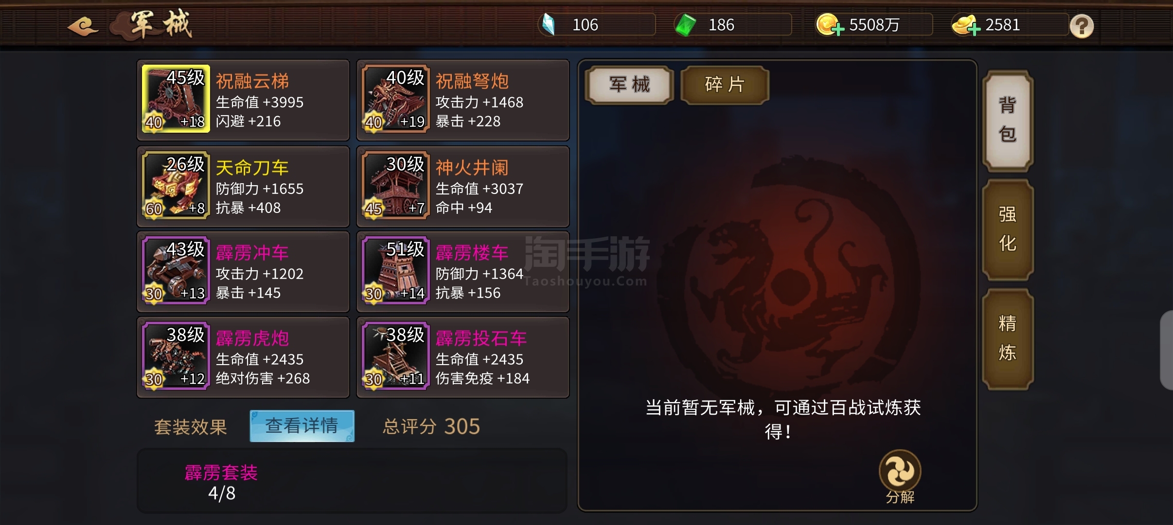
Task: Select the 祝融弩炮 crossbow cannon icon
Action: pos(395,99)
